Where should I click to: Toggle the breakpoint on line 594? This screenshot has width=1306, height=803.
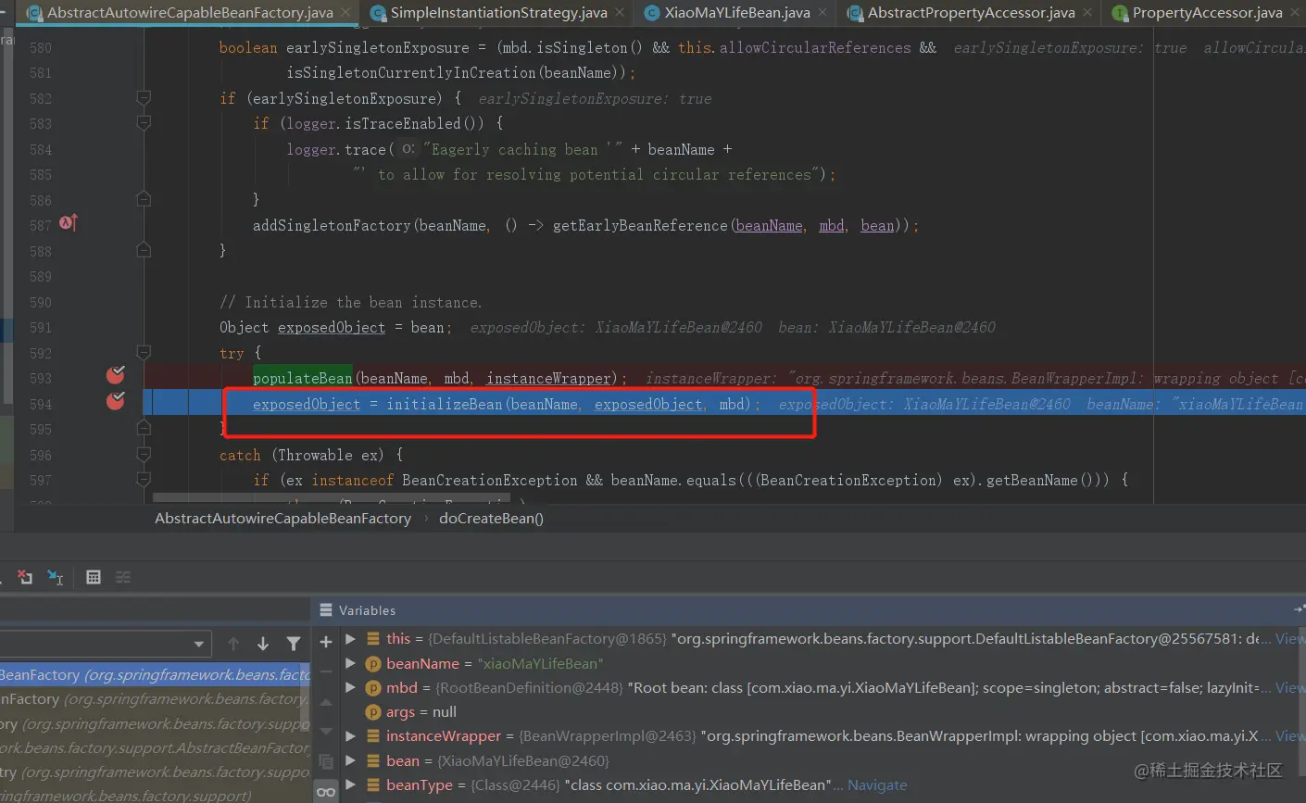[116, 400]
